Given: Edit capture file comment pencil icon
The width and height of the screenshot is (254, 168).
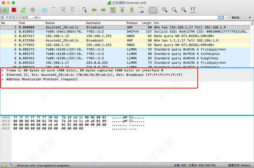Looking at the screenshot, I should click(10, 165).
